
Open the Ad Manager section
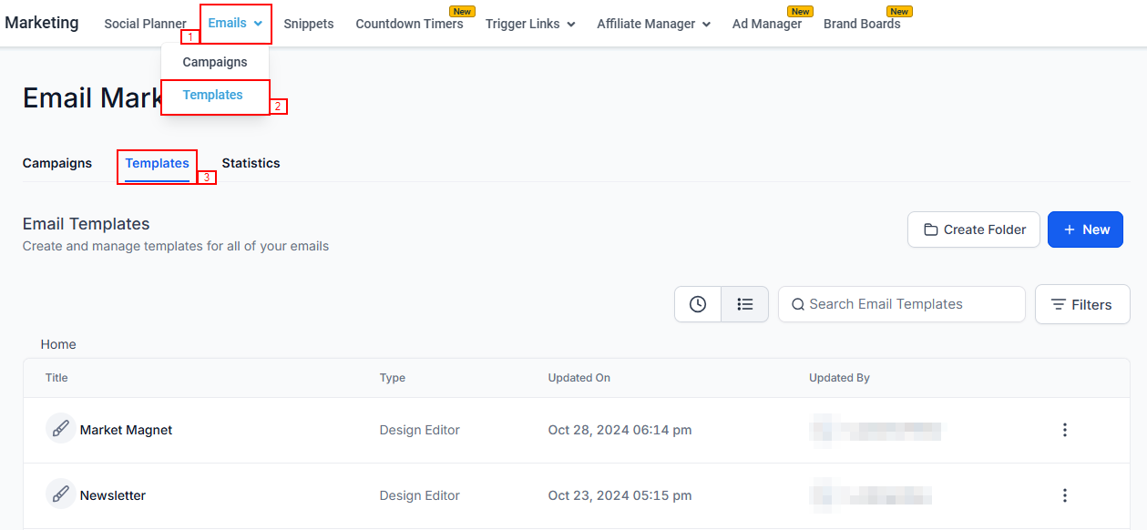pyautogui.click(x=767, y=24)
